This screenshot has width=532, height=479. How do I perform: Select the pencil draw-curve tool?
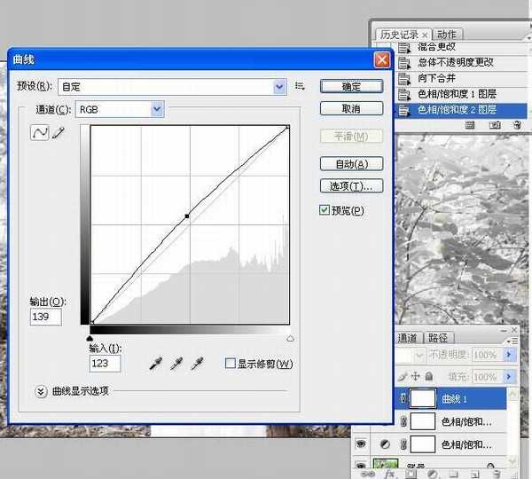point(58,133)
